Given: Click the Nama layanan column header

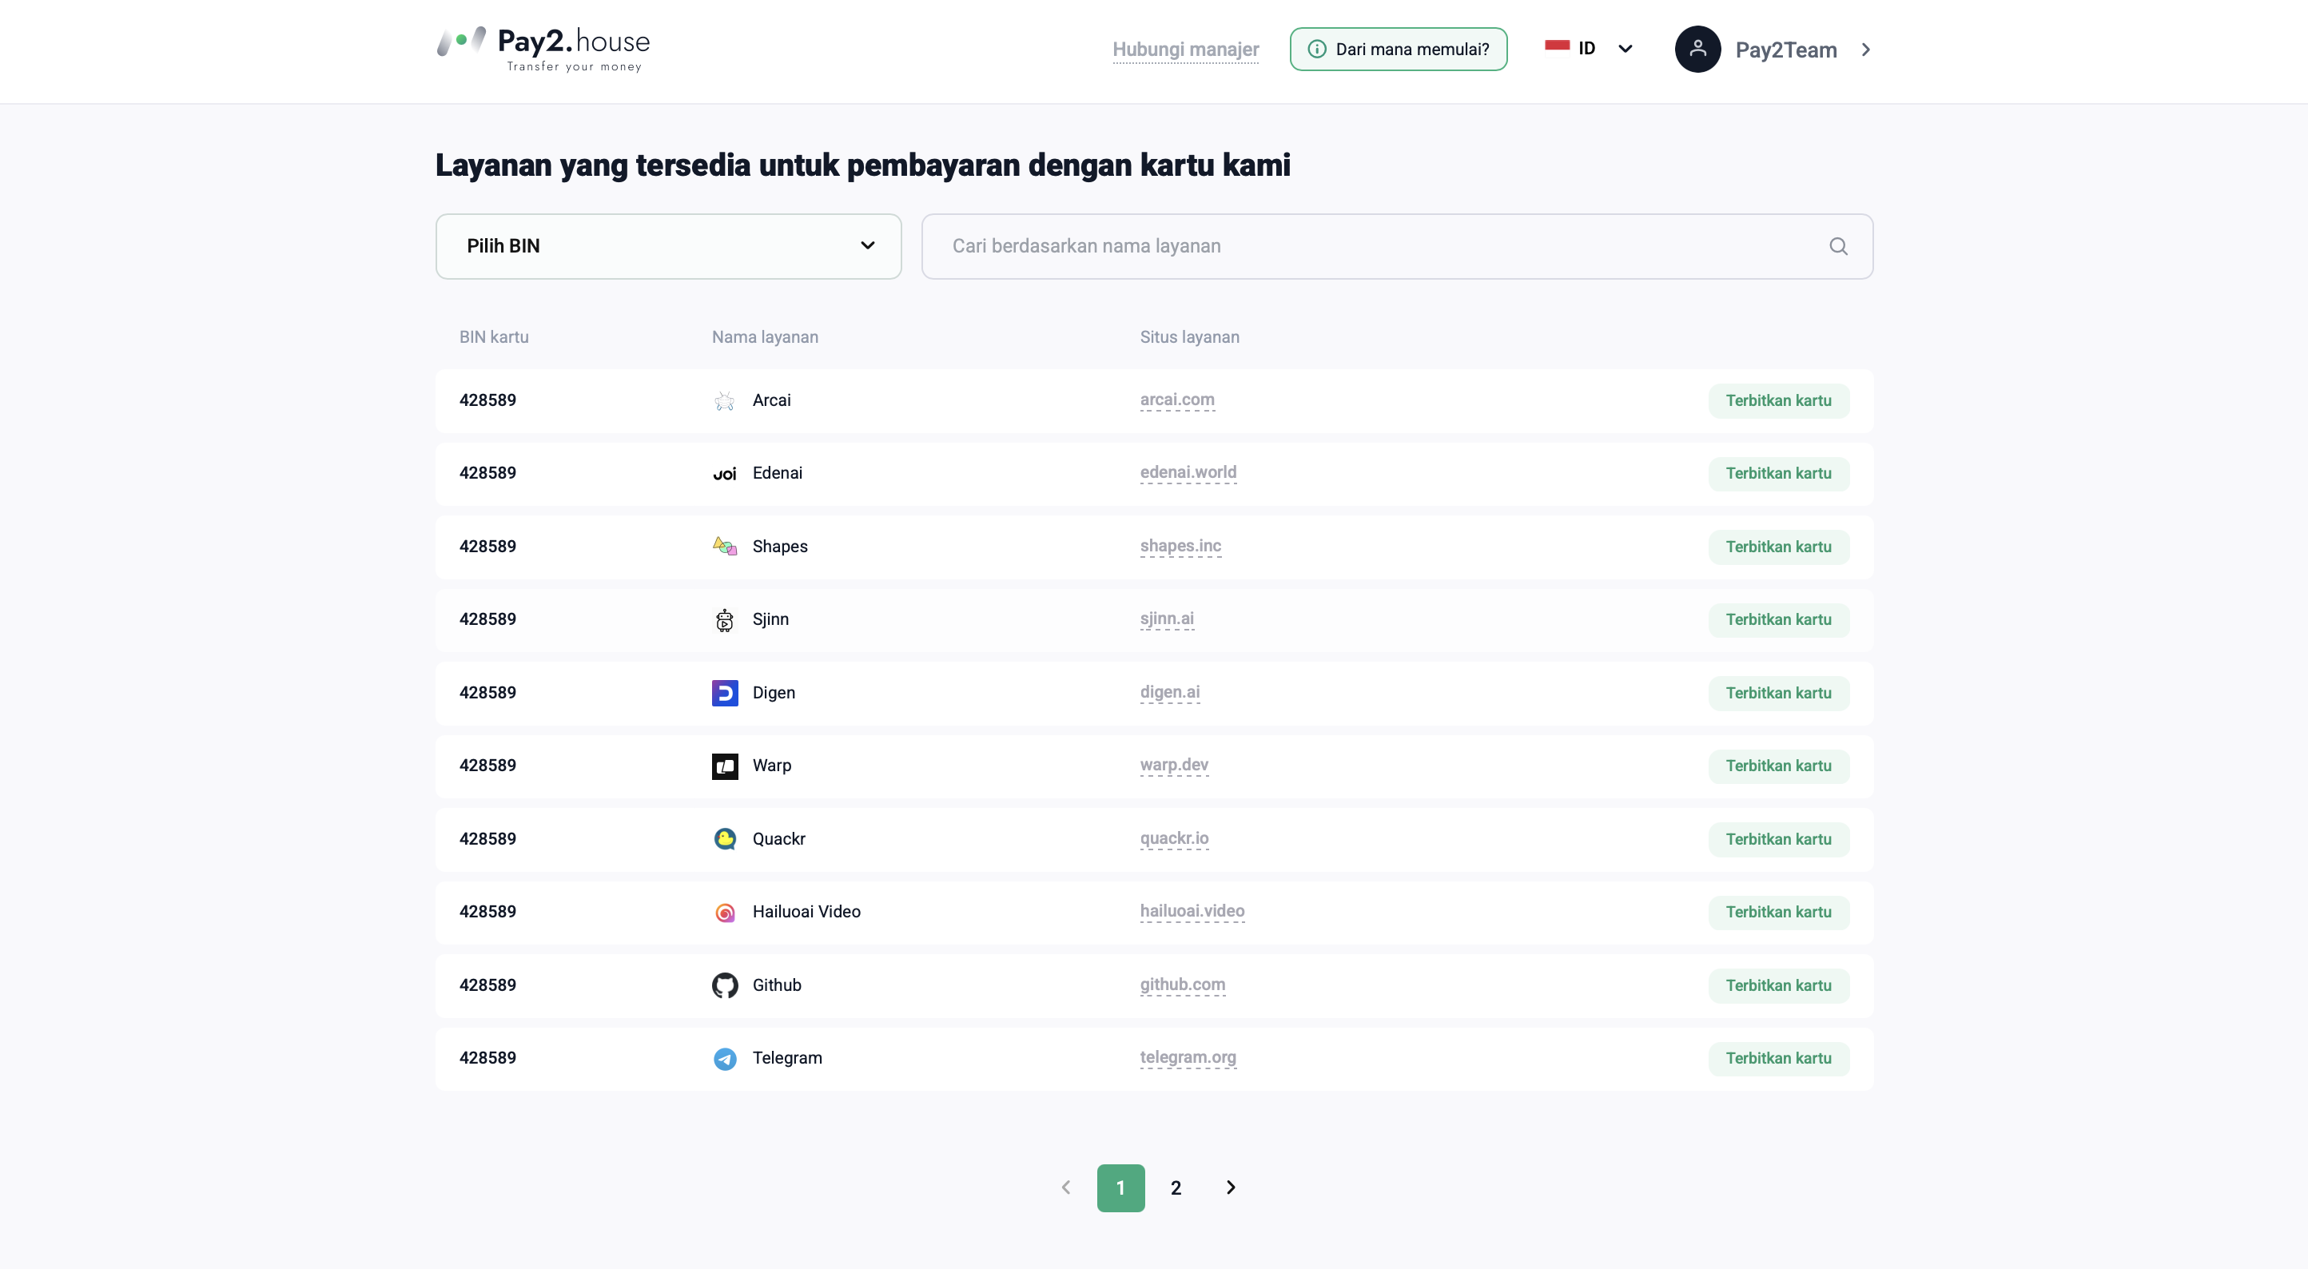Looking at the screenshot, I should click(x=764, y=337).
